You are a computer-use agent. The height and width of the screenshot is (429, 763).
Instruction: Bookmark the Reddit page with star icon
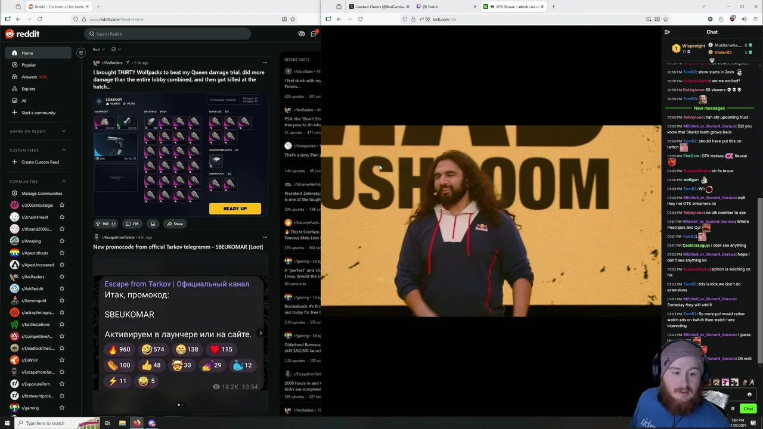pos(293,19)
